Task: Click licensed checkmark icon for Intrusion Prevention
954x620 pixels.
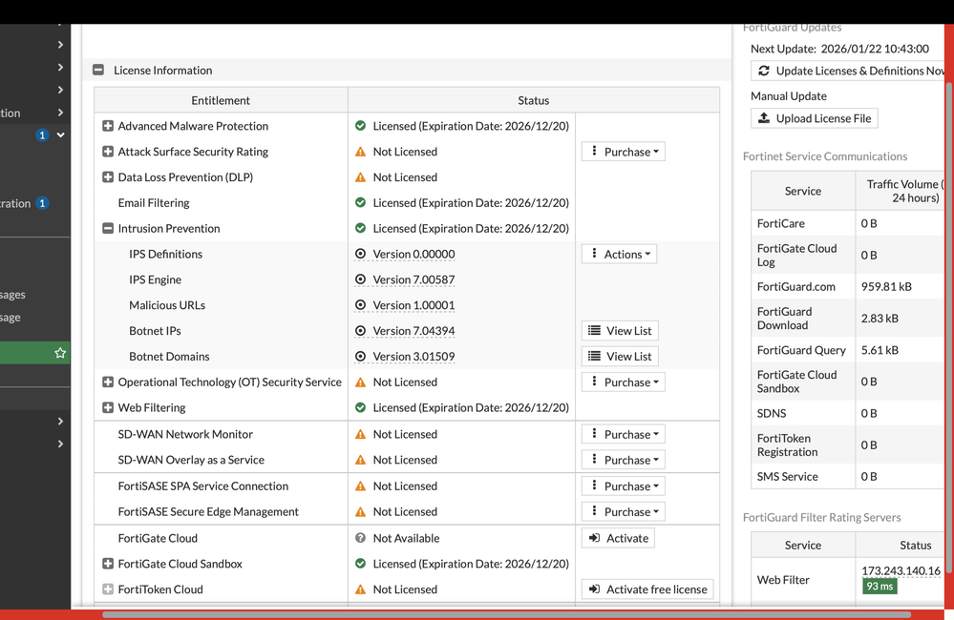Action: pyautogui.click(x=360, y=228)
